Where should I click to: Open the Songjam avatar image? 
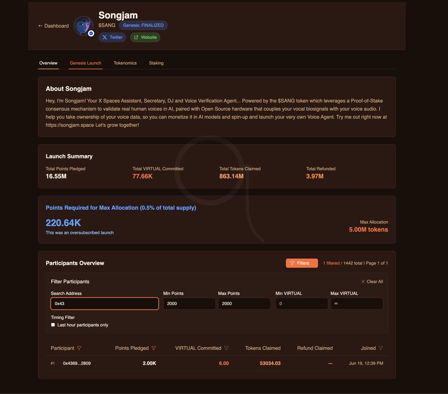pyautogui.click(x=84, y=26)
